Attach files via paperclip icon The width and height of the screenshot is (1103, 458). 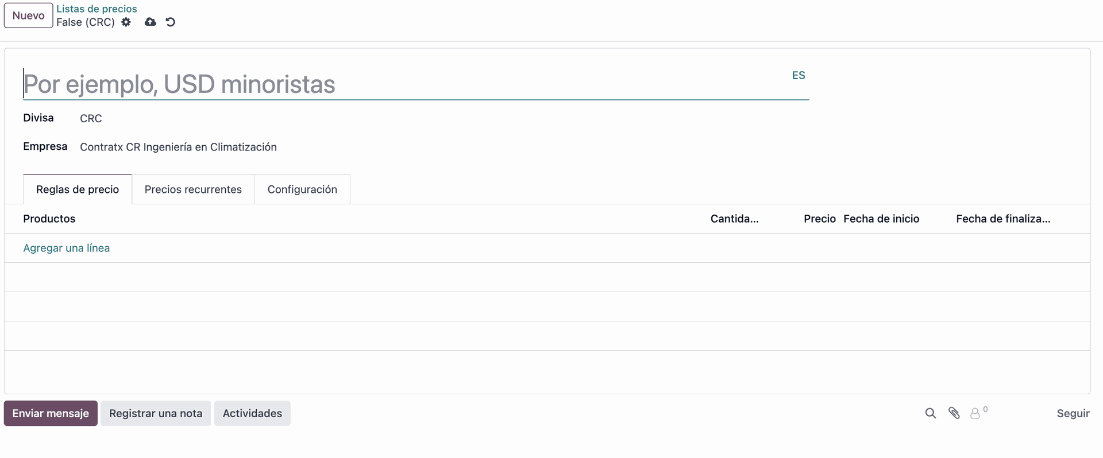pos(954,413)
